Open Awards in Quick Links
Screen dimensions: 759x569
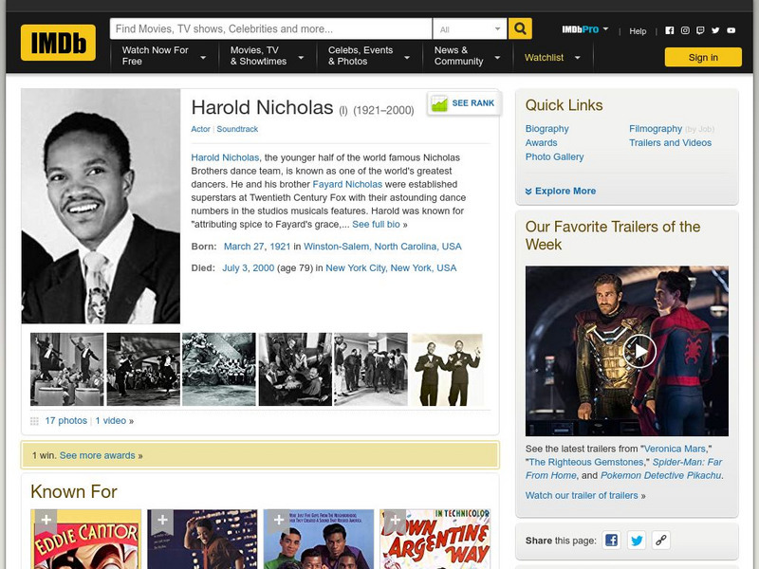coord(541,143)
